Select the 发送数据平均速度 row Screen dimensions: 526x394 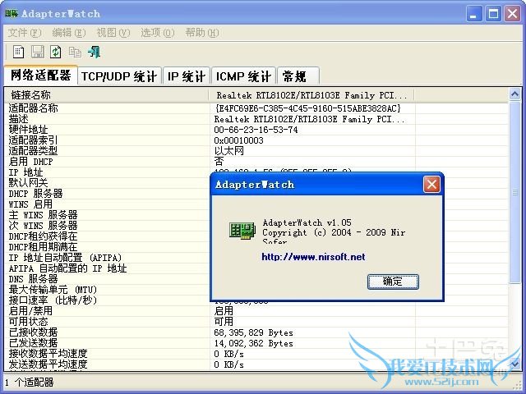pos(256,364)
